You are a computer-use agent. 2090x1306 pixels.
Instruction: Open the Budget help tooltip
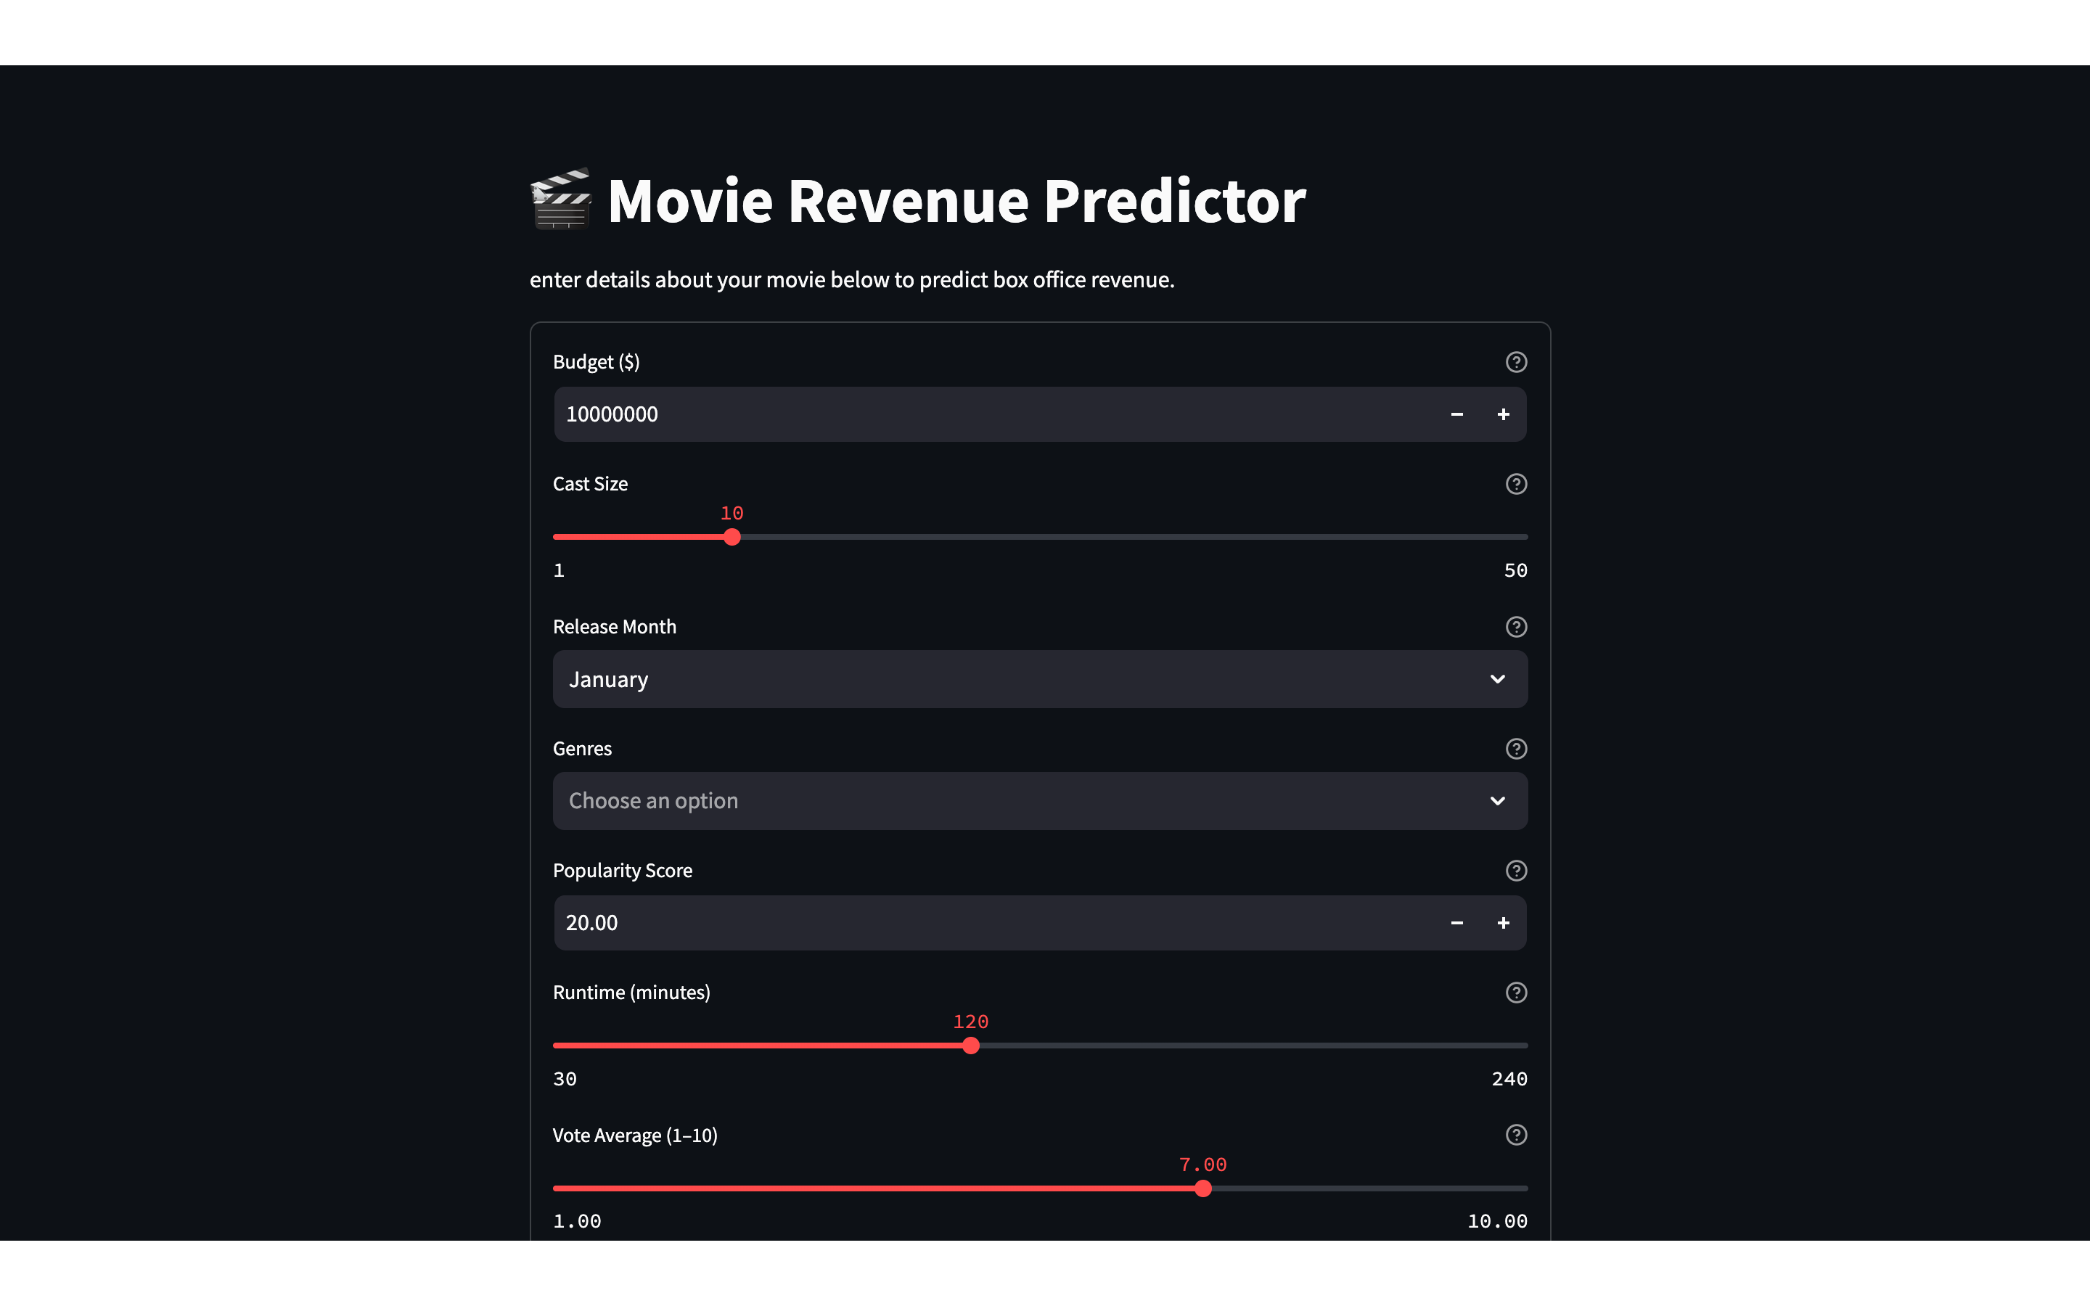coord(1516,362)
